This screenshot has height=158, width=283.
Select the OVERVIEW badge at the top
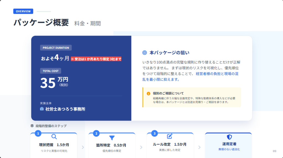pos(23,11)
